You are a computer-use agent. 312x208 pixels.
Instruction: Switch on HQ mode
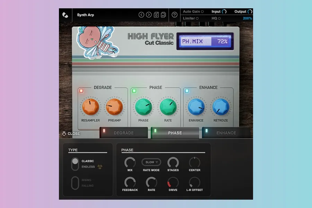tap(219, 18)
